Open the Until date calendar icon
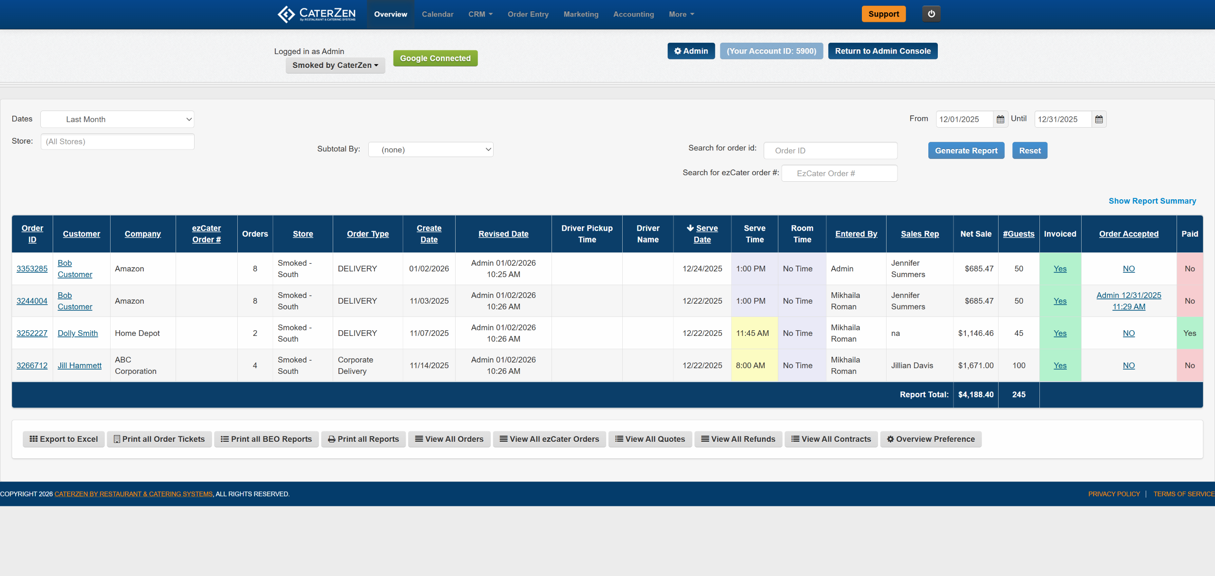Viewport: 1215px width, 576px height. point(1099,119)
